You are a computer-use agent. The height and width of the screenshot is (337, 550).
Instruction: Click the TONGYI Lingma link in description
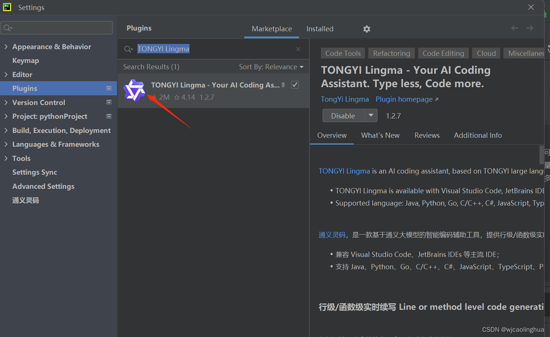click(344, 171)
